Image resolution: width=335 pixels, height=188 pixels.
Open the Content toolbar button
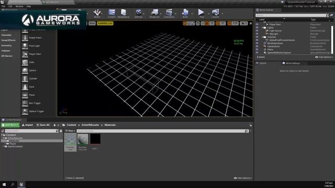click(111, 14)
